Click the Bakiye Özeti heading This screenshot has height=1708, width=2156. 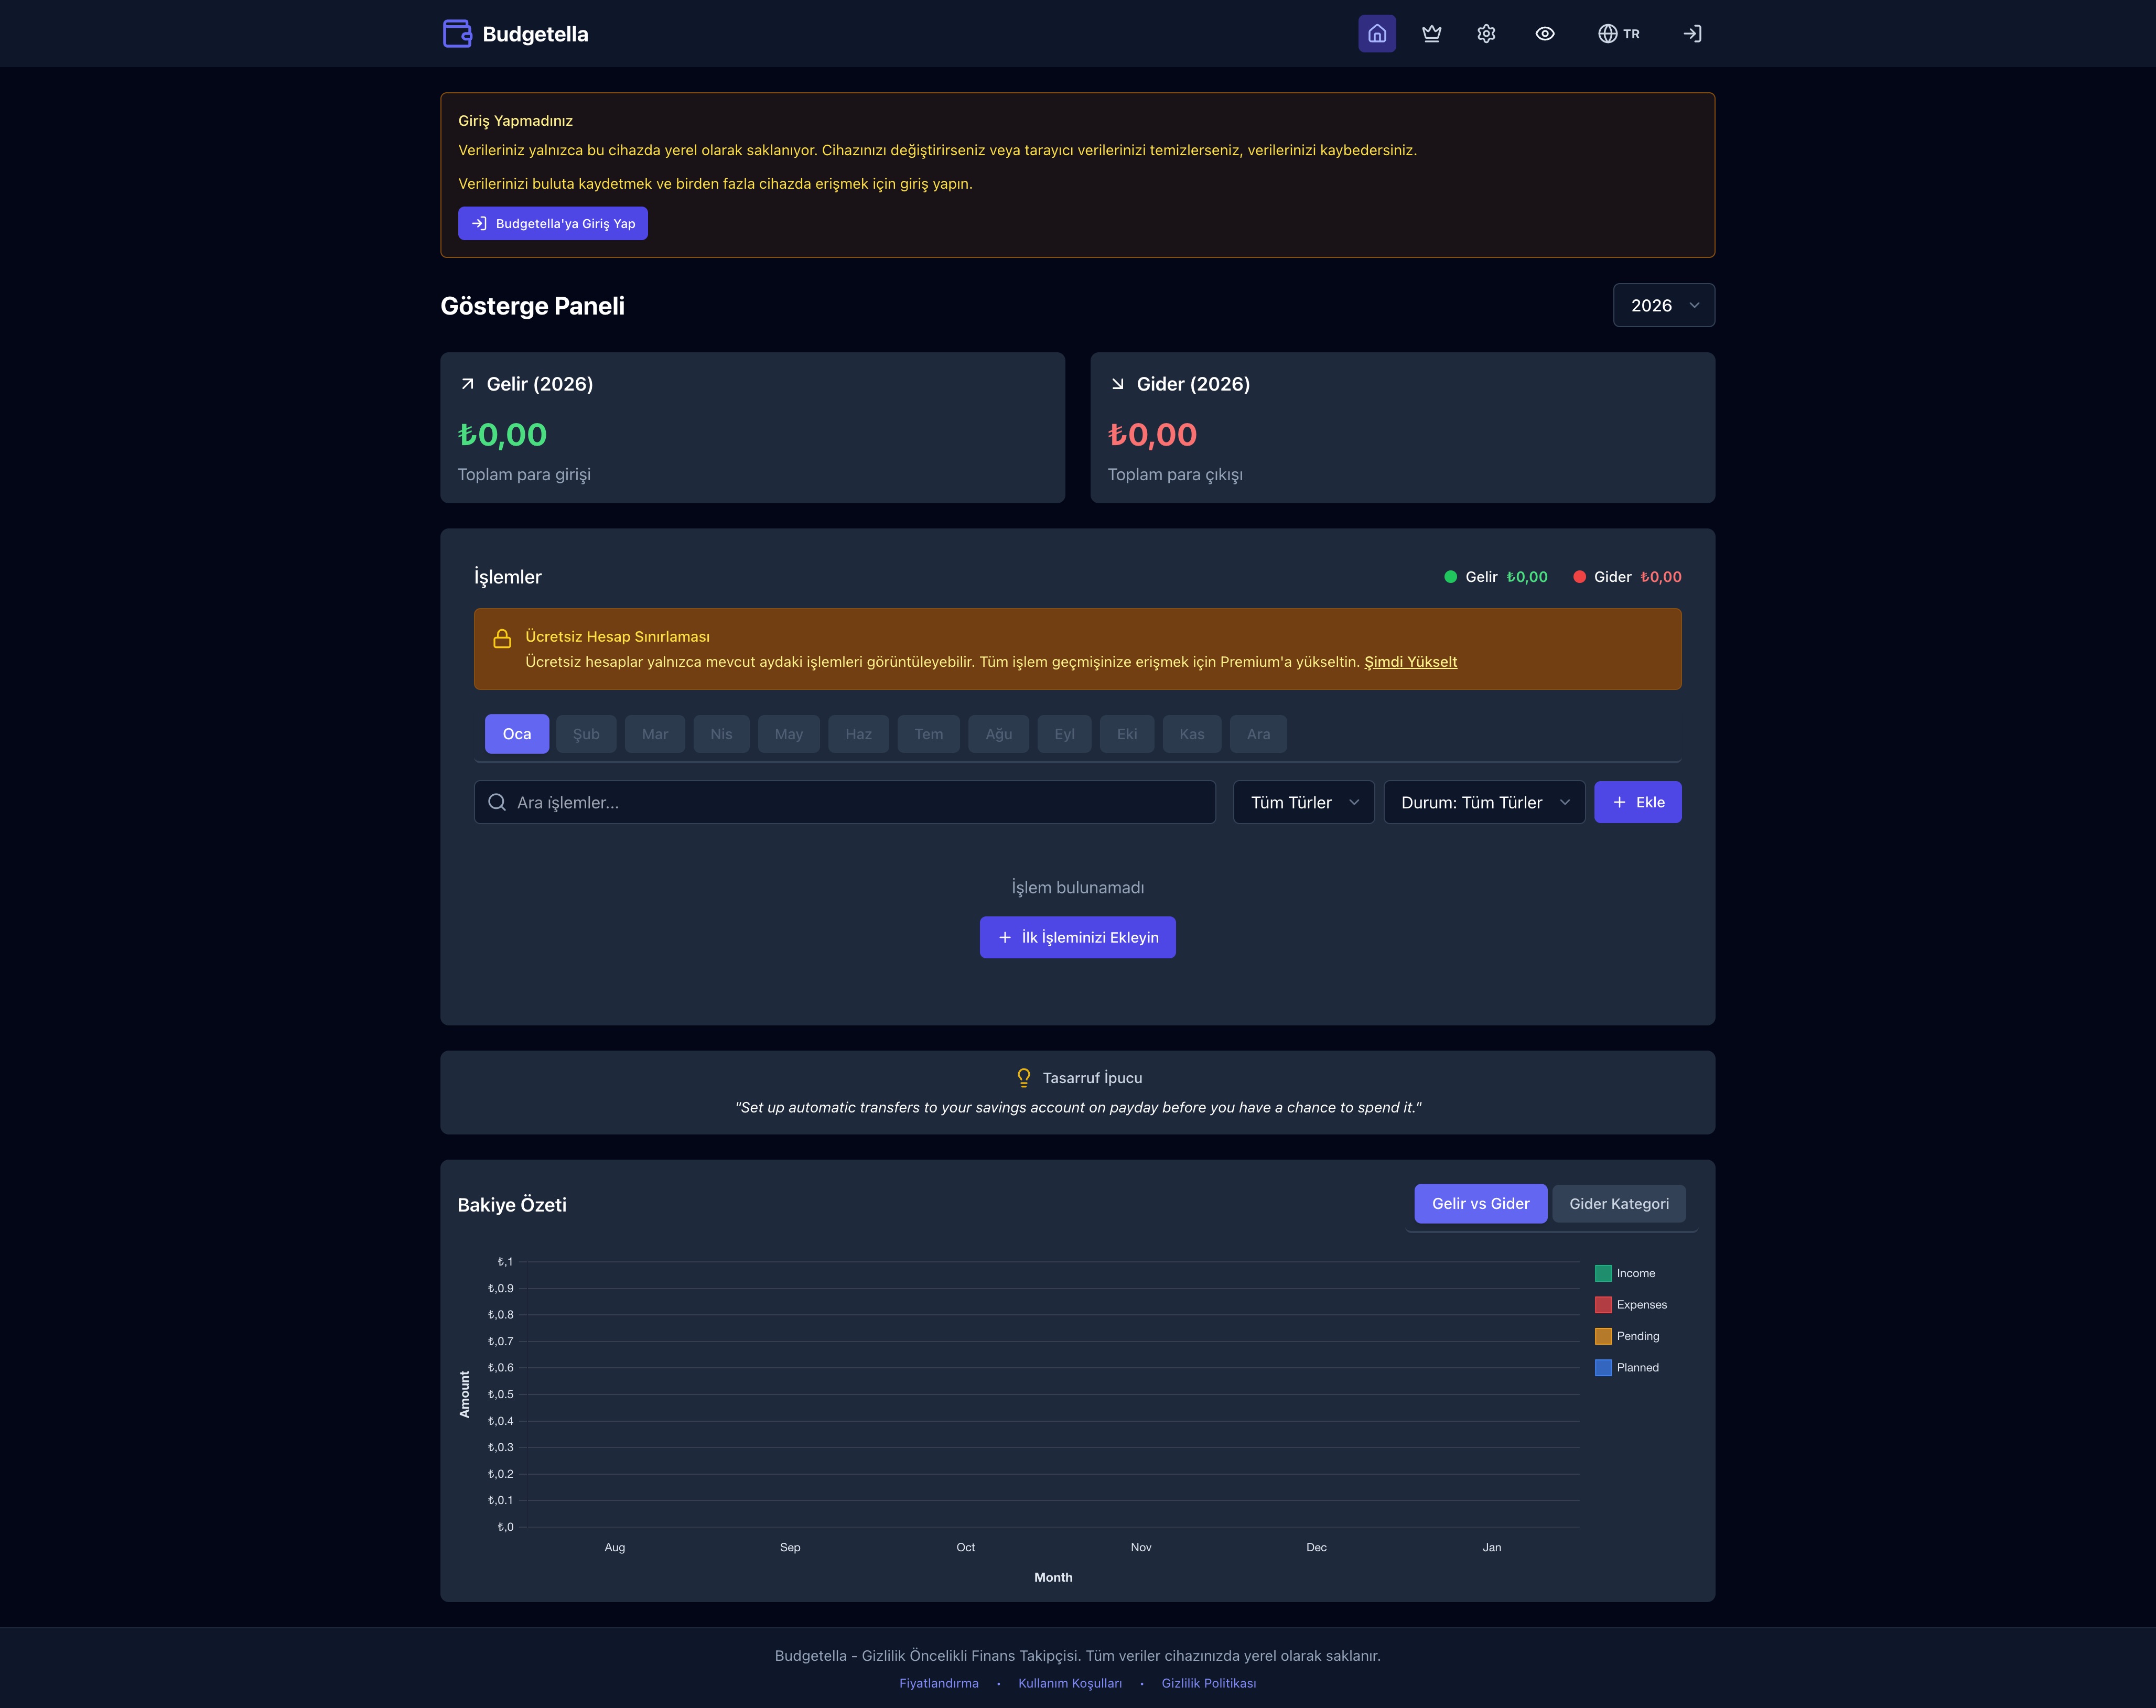(x=512, y=1205)
